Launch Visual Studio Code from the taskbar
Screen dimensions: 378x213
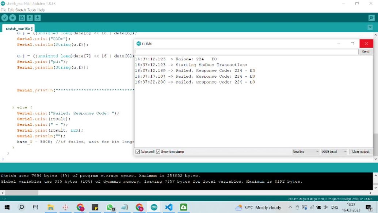click(x=168, y=207)
